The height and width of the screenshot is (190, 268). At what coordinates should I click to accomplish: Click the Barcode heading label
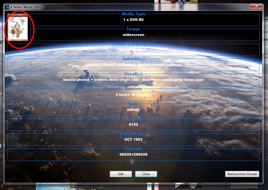(133, 148)
